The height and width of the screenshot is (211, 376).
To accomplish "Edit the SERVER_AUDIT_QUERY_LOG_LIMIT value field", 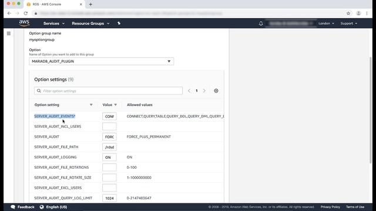I will (x=109, y=198).
